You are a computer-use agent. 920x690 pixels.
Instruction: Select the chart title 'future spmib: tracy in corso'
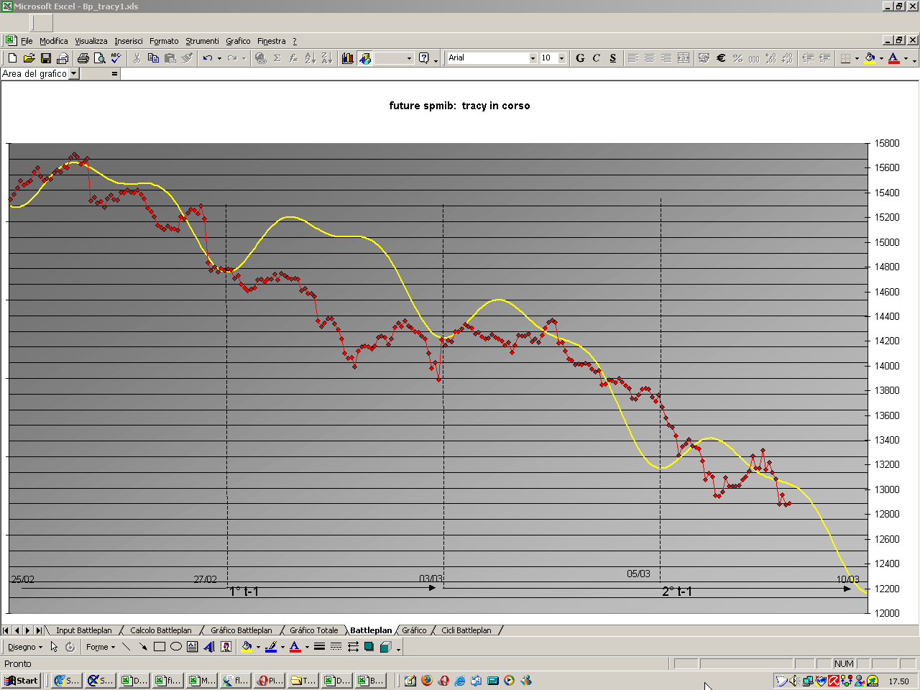click(459, 106)
